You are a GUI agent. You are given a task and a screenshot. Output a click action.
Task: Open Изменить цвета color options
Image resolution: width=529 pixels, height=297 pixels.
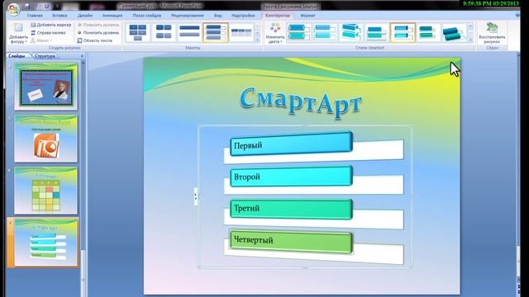click(275, 33)
